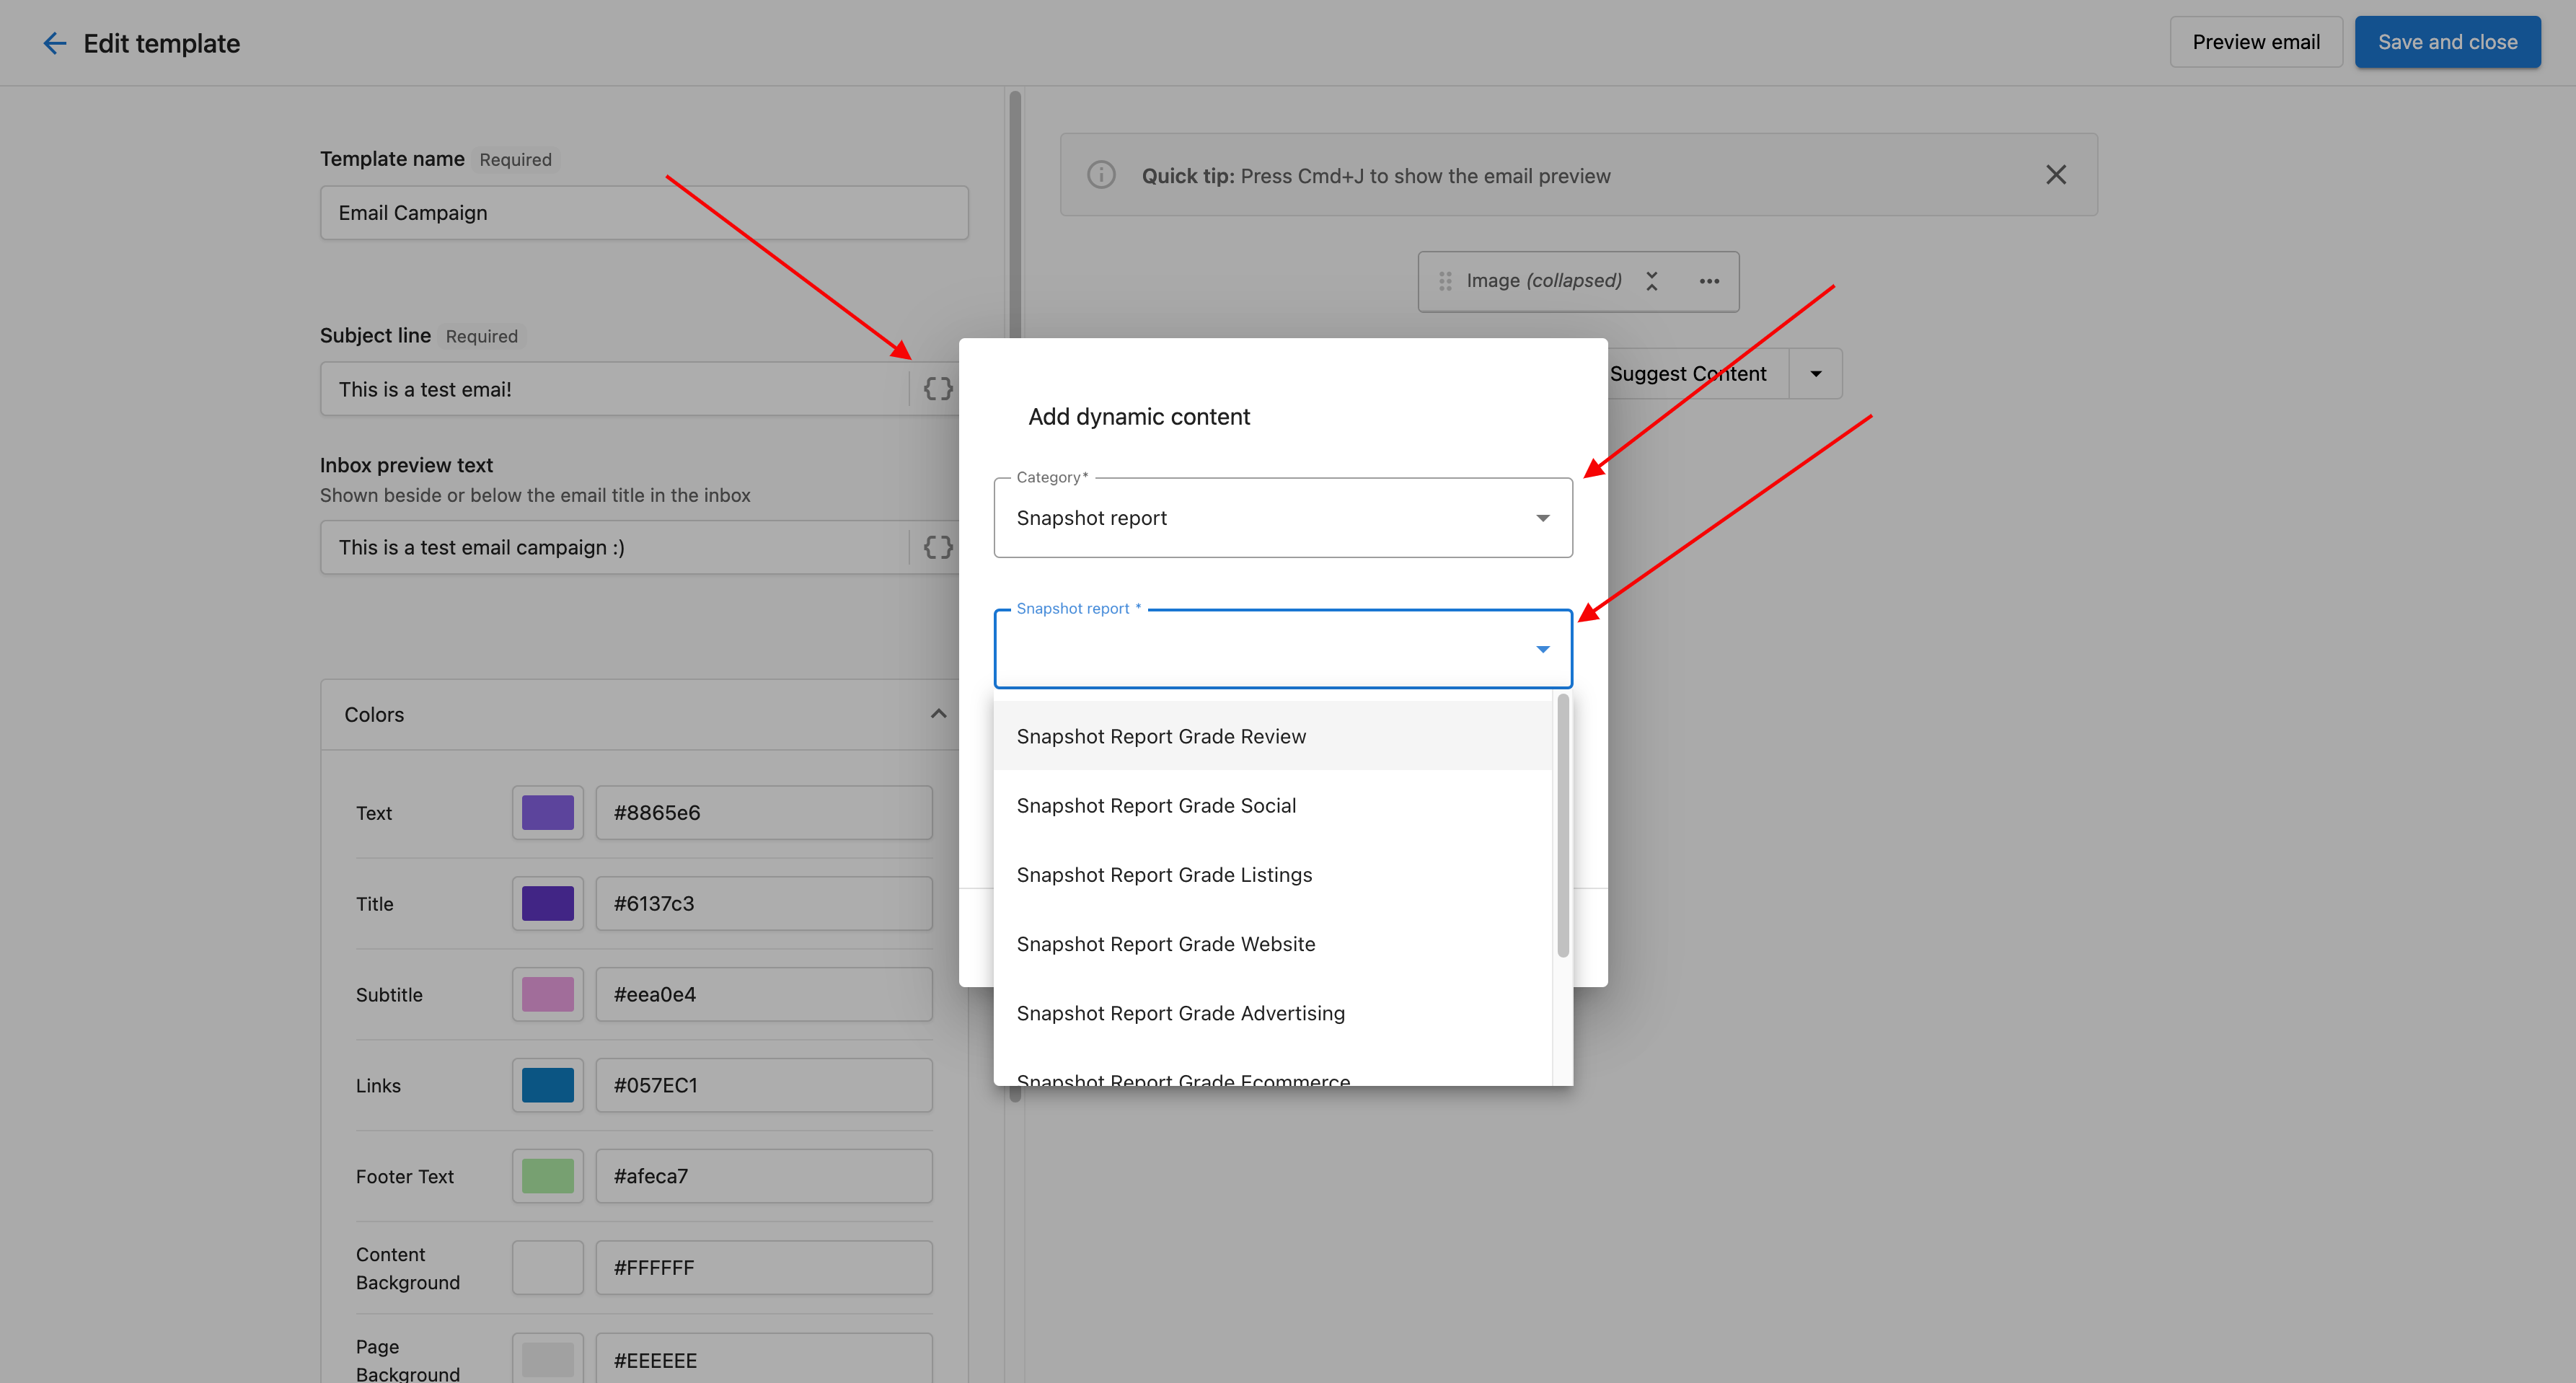Select Snapshot Report Grade Website option
This screenshot has height=1383, width=2576.
click(x=1166, y=943)
